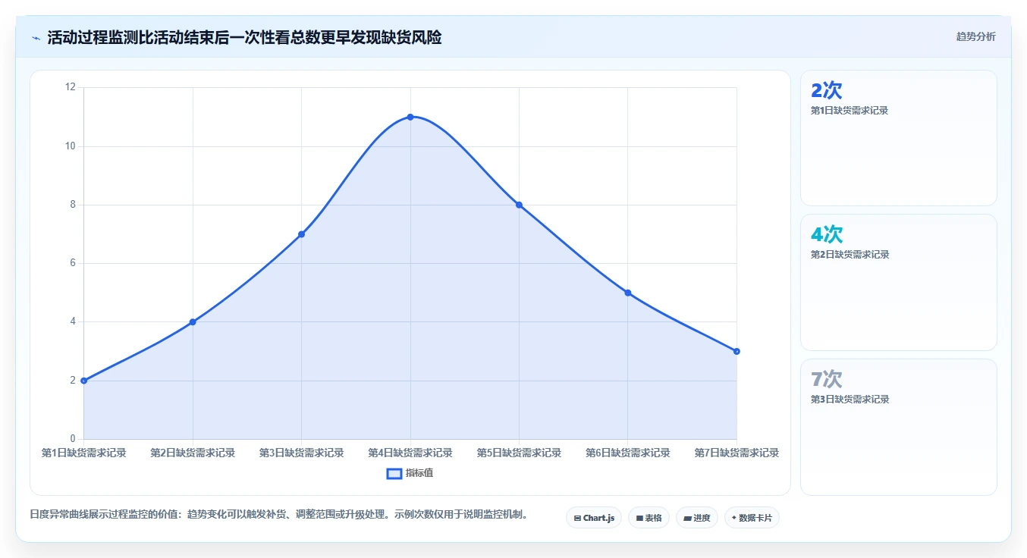Click the footer note starting 日度异常曲线
1027x558 pixels.
[x=278, y=514]
